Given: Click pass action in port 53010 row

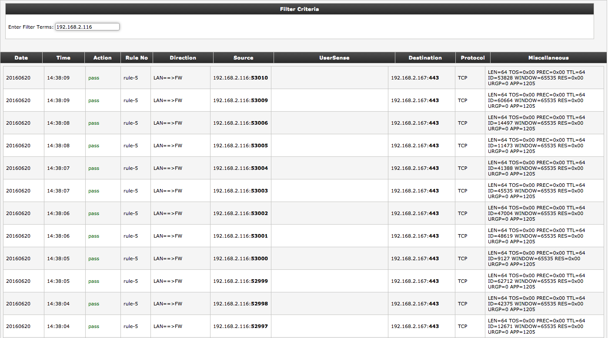Looking at the screenshot, I should tap(94, 78).
